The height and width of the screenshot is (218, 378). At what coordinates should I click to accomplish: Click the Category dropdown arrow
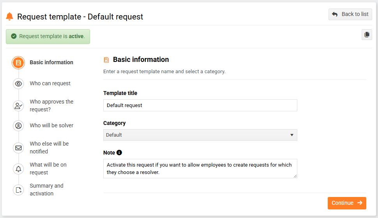(292, 135)
